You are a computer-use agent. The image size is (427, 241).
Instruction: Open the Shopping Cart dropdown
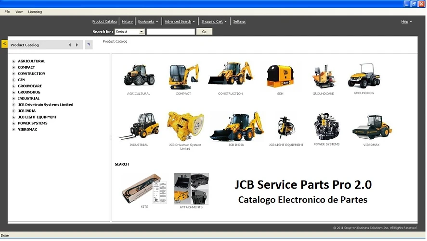click(x=214, y=22)
